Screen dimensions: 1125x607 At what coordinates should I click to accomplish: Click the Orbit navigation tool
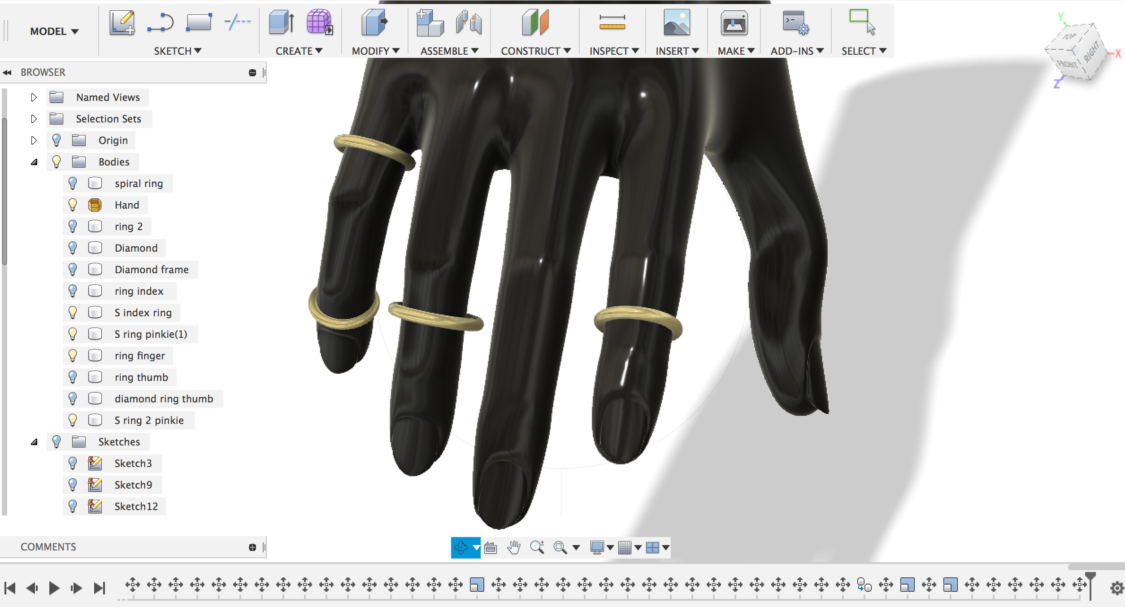pyautogui.click(x=460, y=547)
